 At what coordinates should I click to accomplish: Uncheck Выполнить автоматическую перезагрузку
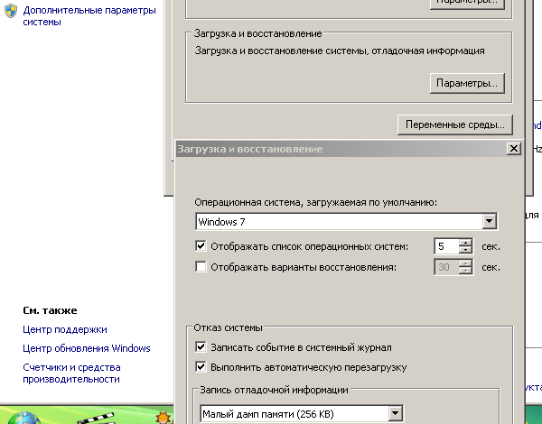[x=201, y=366]
